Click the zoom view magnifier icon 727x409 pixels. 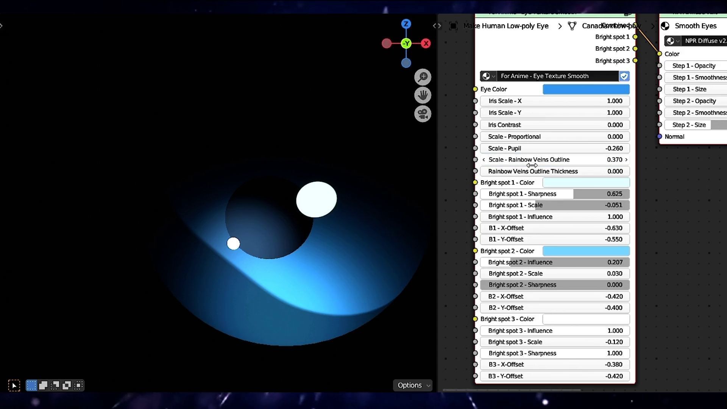[423, 77]
